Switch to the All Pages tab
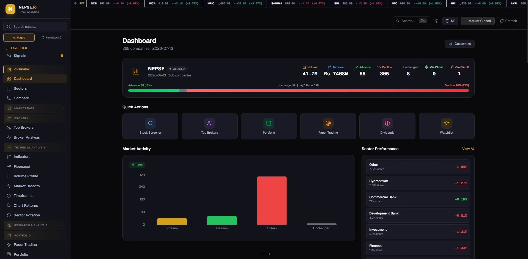528x259 pixels. click(x=19, y=38)
